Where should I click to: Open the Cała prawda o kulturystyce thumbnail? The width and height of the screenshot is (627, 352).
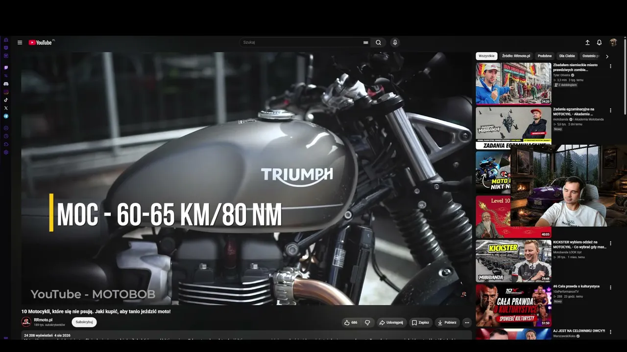513,305
